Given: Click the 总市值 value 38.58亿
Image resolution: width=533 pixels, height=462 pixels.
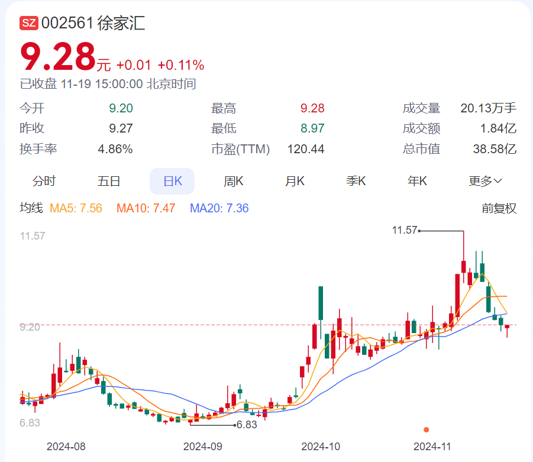Looking at the screenshot, I should click(495, 149).
